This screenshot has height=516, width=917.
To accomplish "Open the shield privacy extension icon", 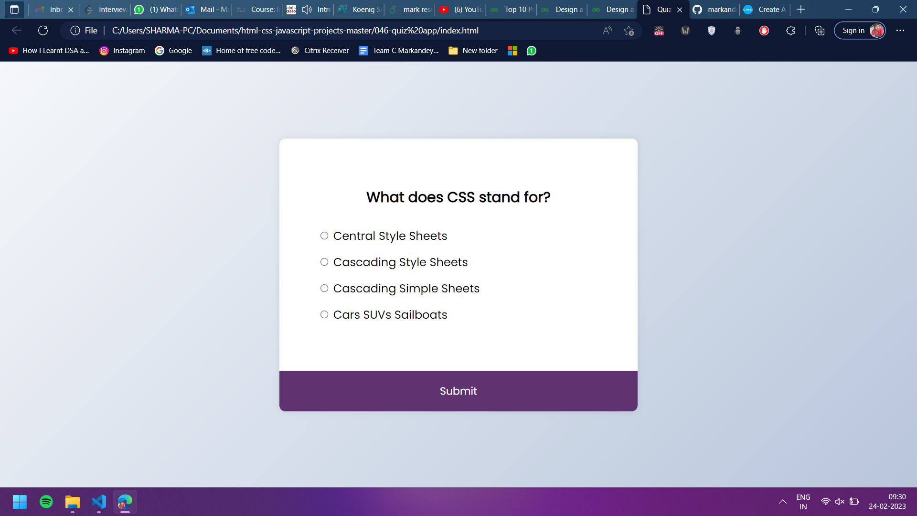I will point(711,31).
